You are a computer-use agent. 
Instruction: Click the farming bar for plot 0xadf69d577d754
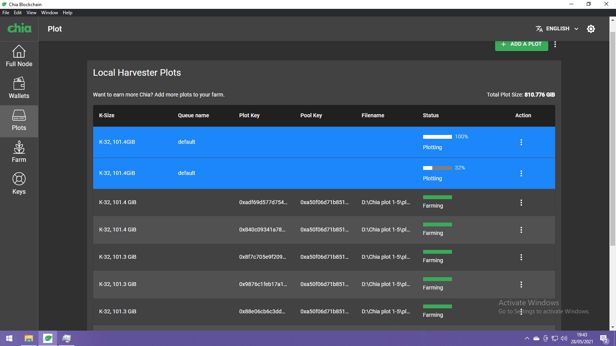437,197
